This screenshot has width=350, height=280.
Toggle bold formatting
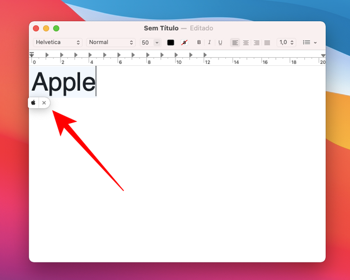(x=199, y=42)
